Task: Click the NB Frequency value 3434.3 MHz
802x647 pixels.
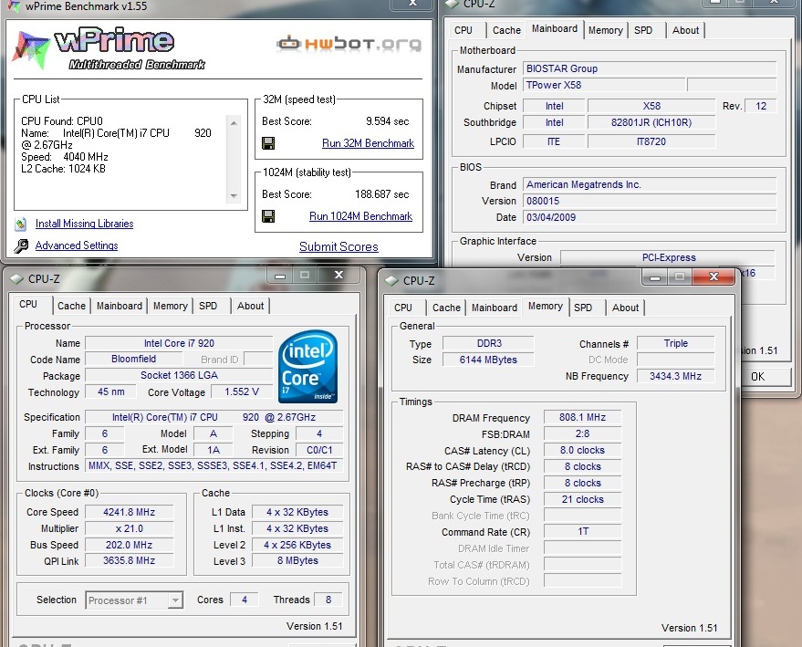Action: click(676, 376)
